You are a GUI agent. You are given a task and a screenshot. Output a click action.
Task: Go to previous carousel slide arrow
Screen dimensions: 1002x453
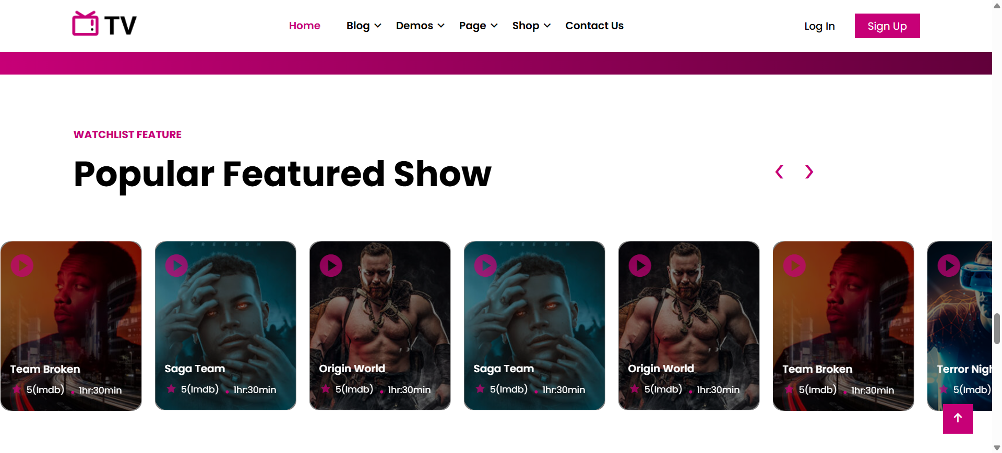point(779,172)
